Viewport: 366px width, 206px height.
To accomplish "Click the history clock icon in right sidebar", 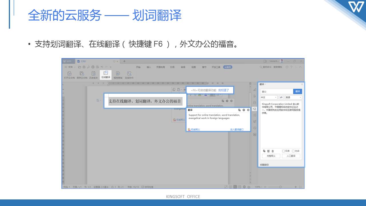I will point(255,128).
